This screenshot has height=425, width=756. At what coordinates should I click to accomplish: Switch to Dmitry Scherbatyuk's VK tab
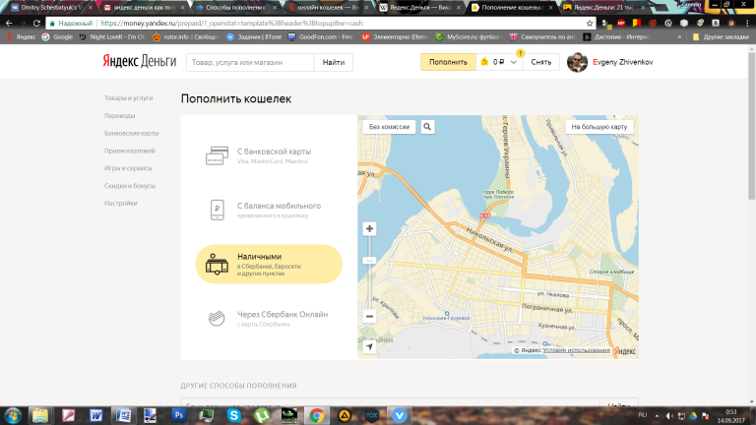pos(50,7)
